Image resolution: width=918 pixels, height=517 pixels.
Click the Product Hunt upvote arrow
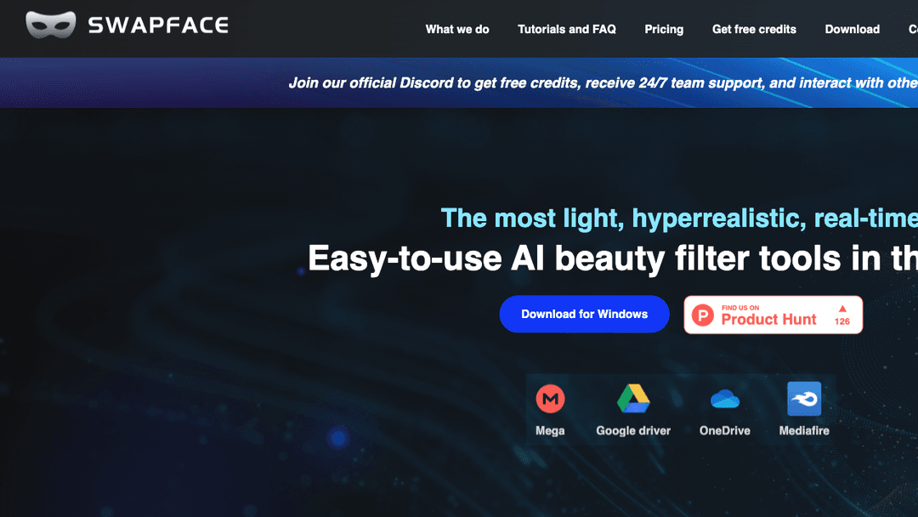pyautogui.click(x=842, y=309)
